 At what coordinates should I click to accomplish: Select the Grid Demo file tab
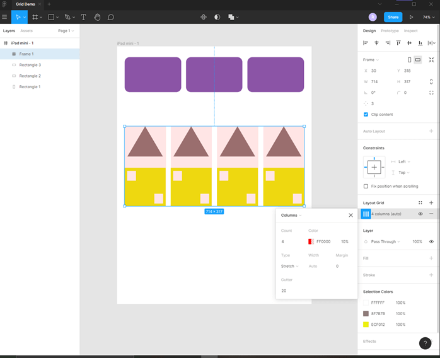point(26,4)
